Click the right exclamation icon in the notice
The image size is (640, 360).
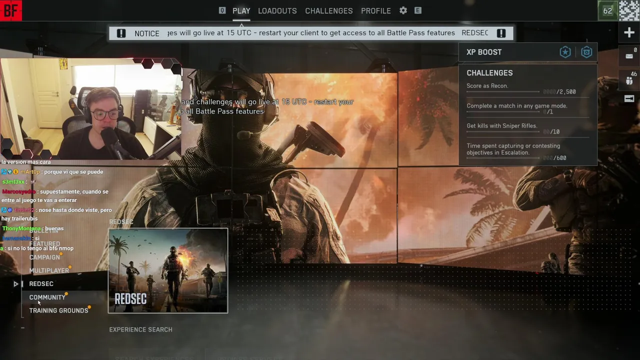coord(501,33)
